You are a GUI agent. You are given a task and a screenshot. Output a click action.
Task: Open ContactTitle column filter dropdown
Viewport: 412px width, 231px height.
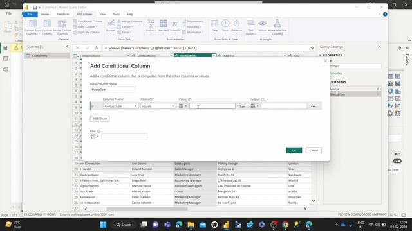(x=214, y=56)
